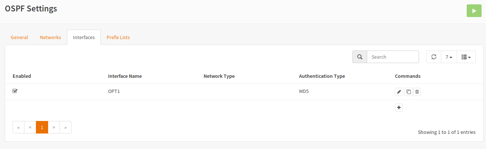Click into the Search field
The height and width of the screenshot is (149, 486).
point(393,57)
